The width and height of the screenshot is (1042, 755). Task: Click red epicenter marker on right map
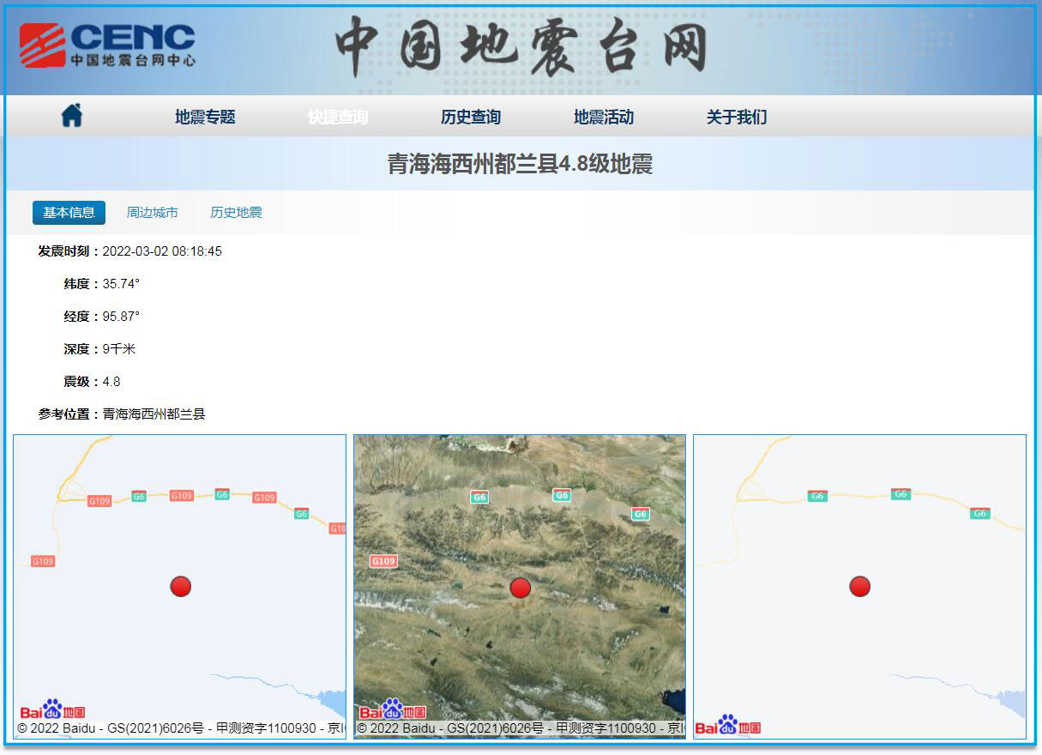point(859,587)
